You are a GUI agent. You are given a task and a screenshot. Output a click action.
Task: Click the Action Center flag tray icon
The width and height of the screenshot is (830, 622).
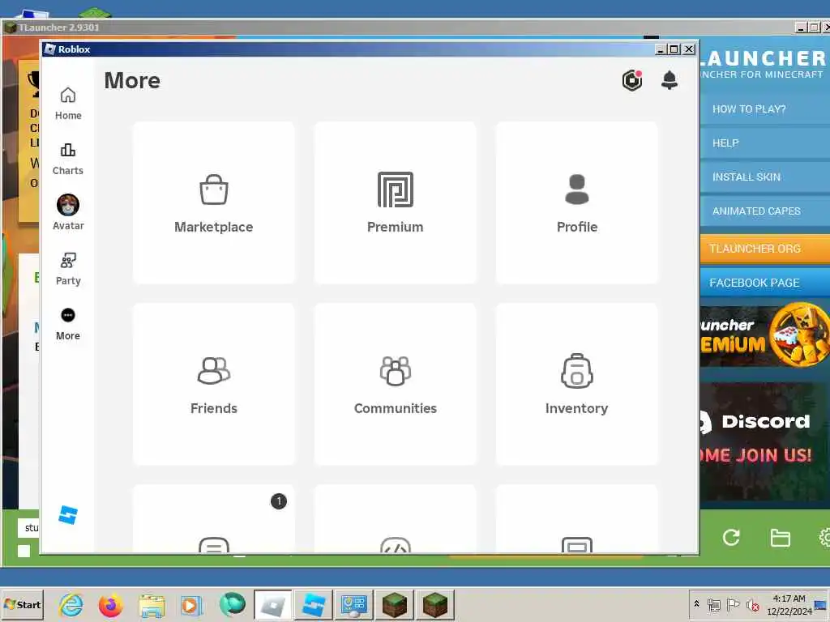(x=733, y=604)
